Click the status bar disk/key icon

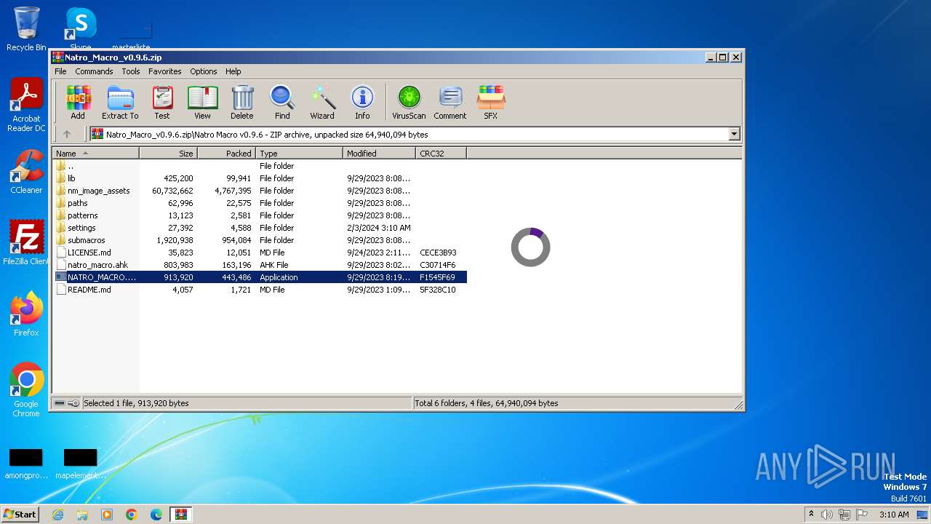point(67,403)
